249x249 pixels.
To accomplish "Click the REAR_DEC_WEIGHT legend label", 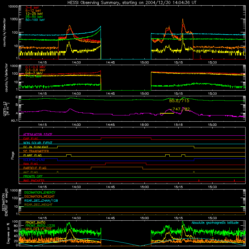I will (x=38, y=205).
